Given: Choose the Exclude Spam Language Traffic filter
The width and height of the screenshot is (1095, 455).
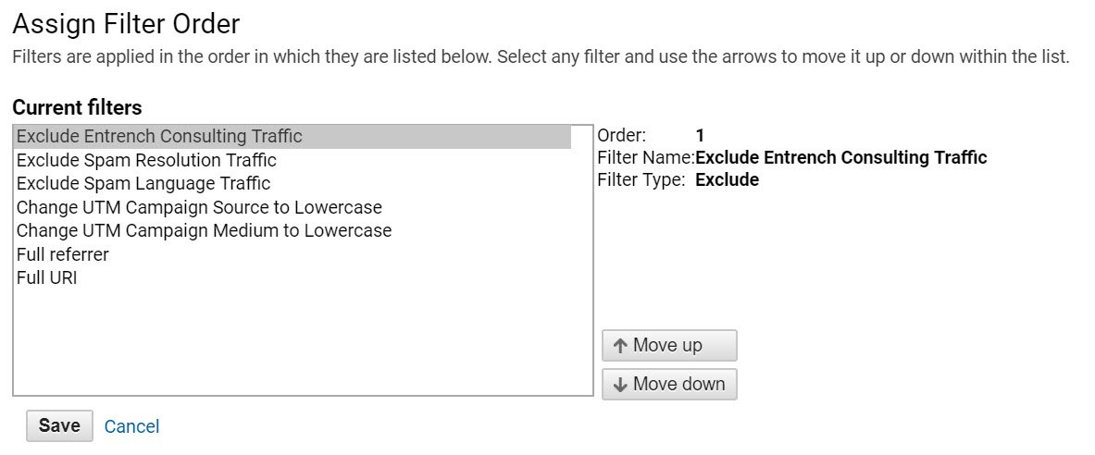Looking at the screenshot, I should 143,183.
